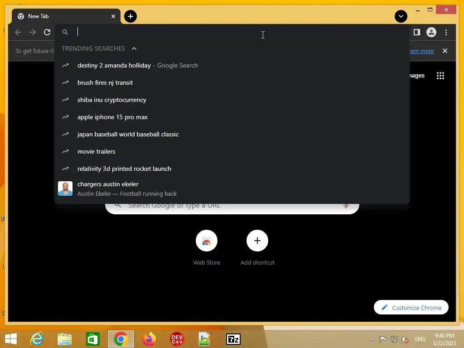Open the Chrome side panel

coord(417,32)
